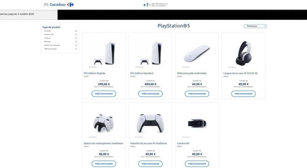This screenshot has width=307, height=168.
Task: Click the gamepad icon beside Carrefour
Action: (x=46, y=5)
